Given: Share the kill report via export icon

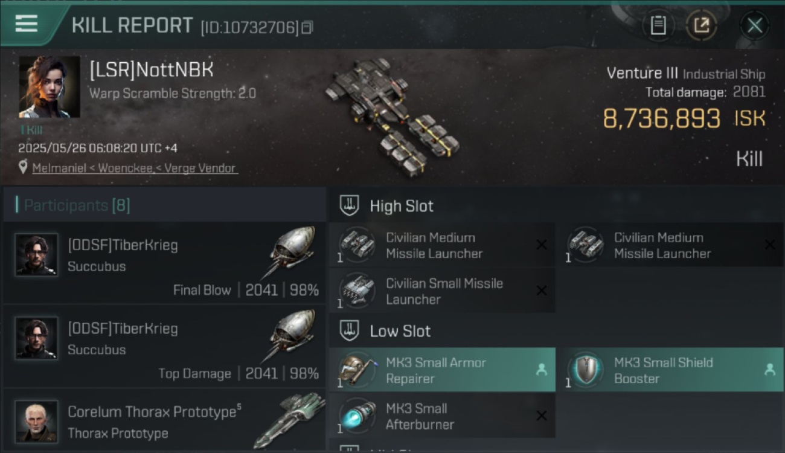Looking at the screenshot, I should click(701, 25).
